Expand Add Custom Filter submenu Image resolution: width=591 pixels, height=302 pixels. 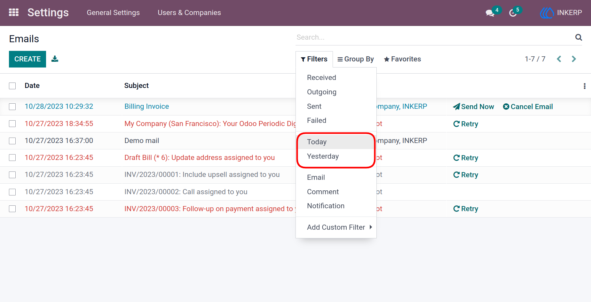tap(336, 227)
